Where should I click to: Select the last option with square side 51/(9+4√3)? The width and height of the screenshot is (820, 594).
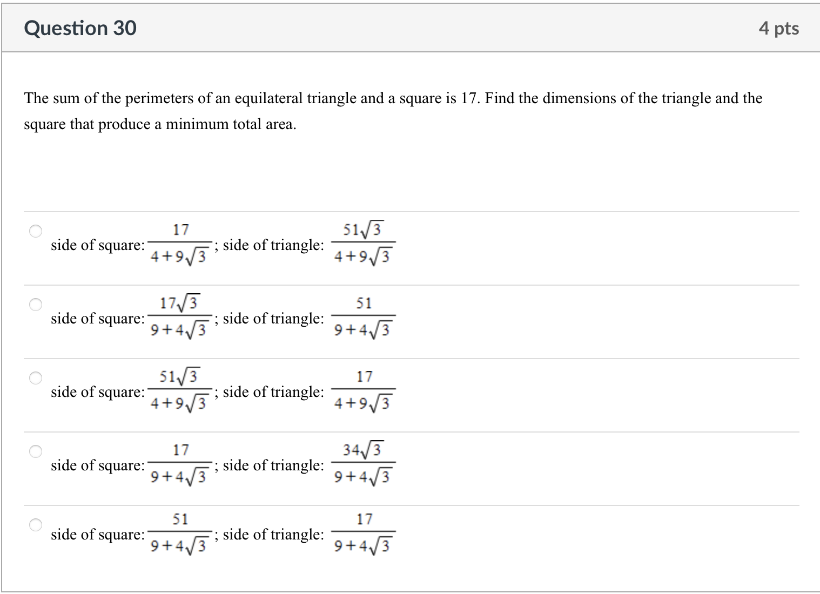(35, 524)
